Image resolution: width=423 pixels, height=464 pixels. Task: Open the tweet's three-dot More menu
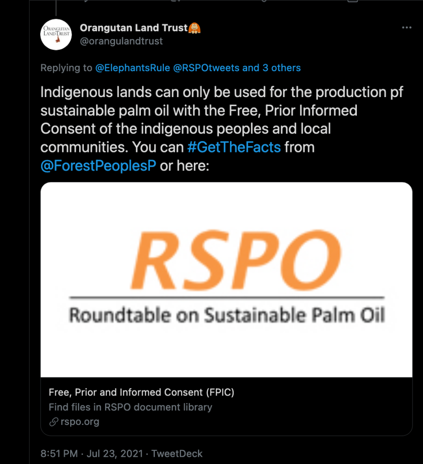[406, 28]
